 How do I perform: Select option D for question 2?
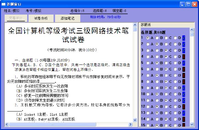(x=175, y=44)
